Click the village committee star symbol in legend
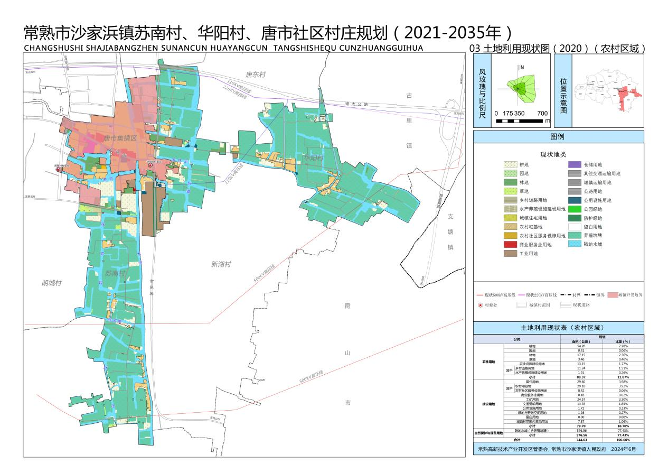Viewport: 668px width, 473px height. 480,305
